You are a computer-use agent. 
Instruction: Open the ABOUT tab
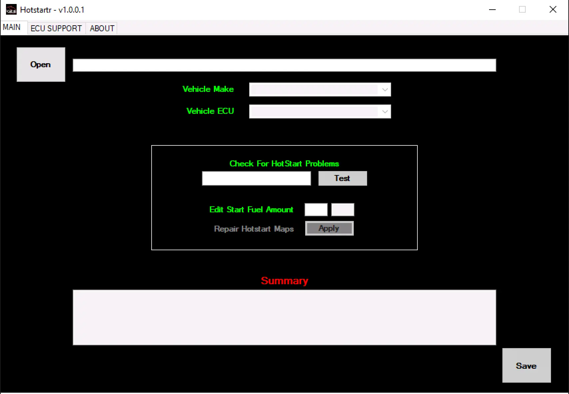point(101,28)
